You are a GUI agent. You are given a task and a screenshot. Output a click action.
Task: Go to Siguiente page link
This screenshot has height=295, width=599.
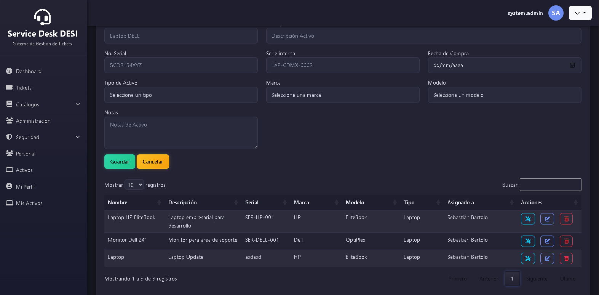pyautogui.click(x=537, y=279)
